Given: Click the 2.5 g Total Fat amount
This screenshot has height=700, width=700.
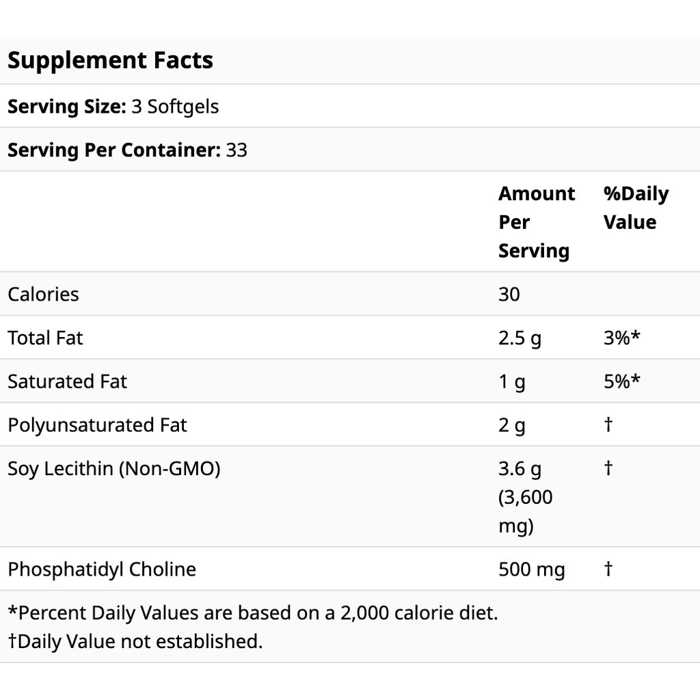Looking at the screenshot, I should point(520,338).
